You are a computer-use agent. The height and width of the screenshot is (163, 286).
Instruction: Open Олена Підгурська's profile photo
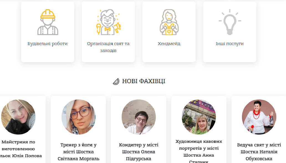tap(139, 117)
